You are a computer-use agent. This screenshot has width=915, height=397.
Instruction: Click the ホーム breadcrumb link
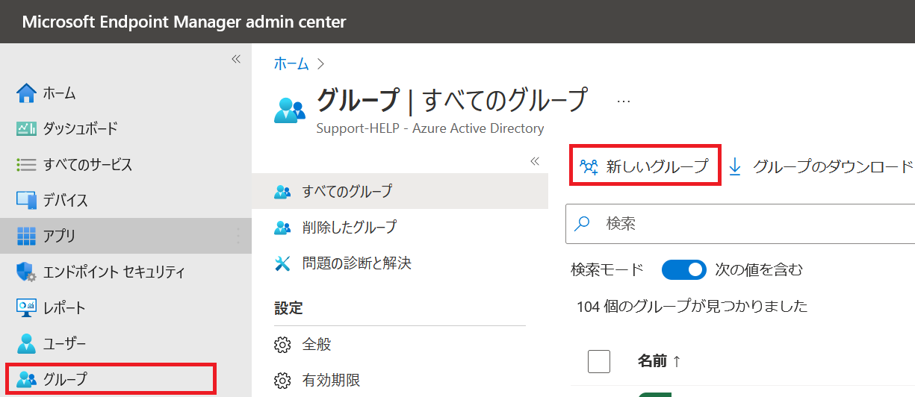(x=291, y=64)
